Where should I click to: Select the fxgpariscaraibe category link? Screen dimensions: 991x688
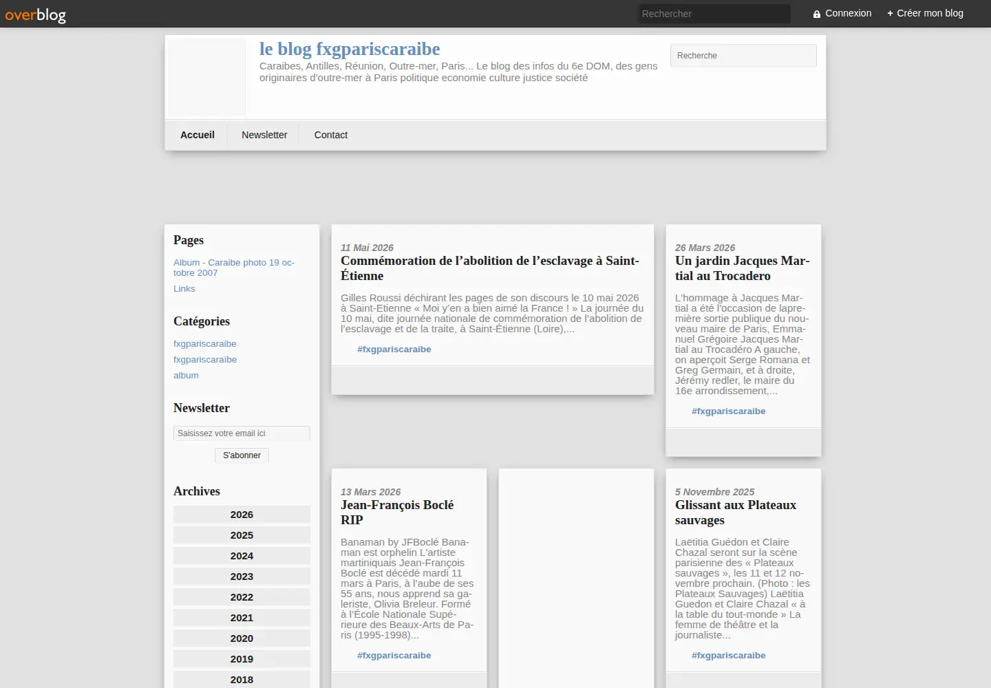point(205,344)
